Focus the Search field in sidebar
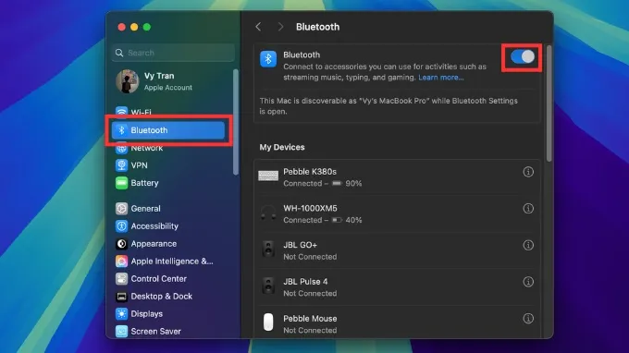629x353 pixels. tap(173, 53)
